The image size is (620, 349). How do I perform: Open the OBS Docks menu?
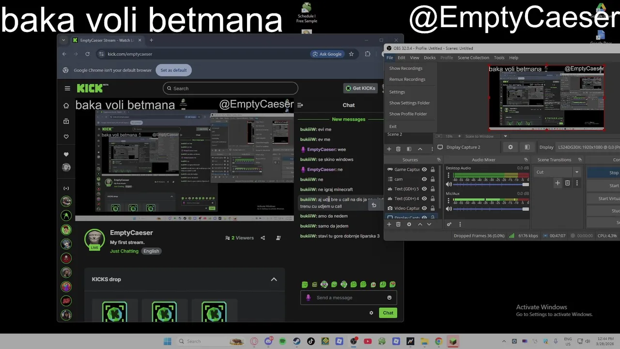pyautogui.click(x=430, y=58)
